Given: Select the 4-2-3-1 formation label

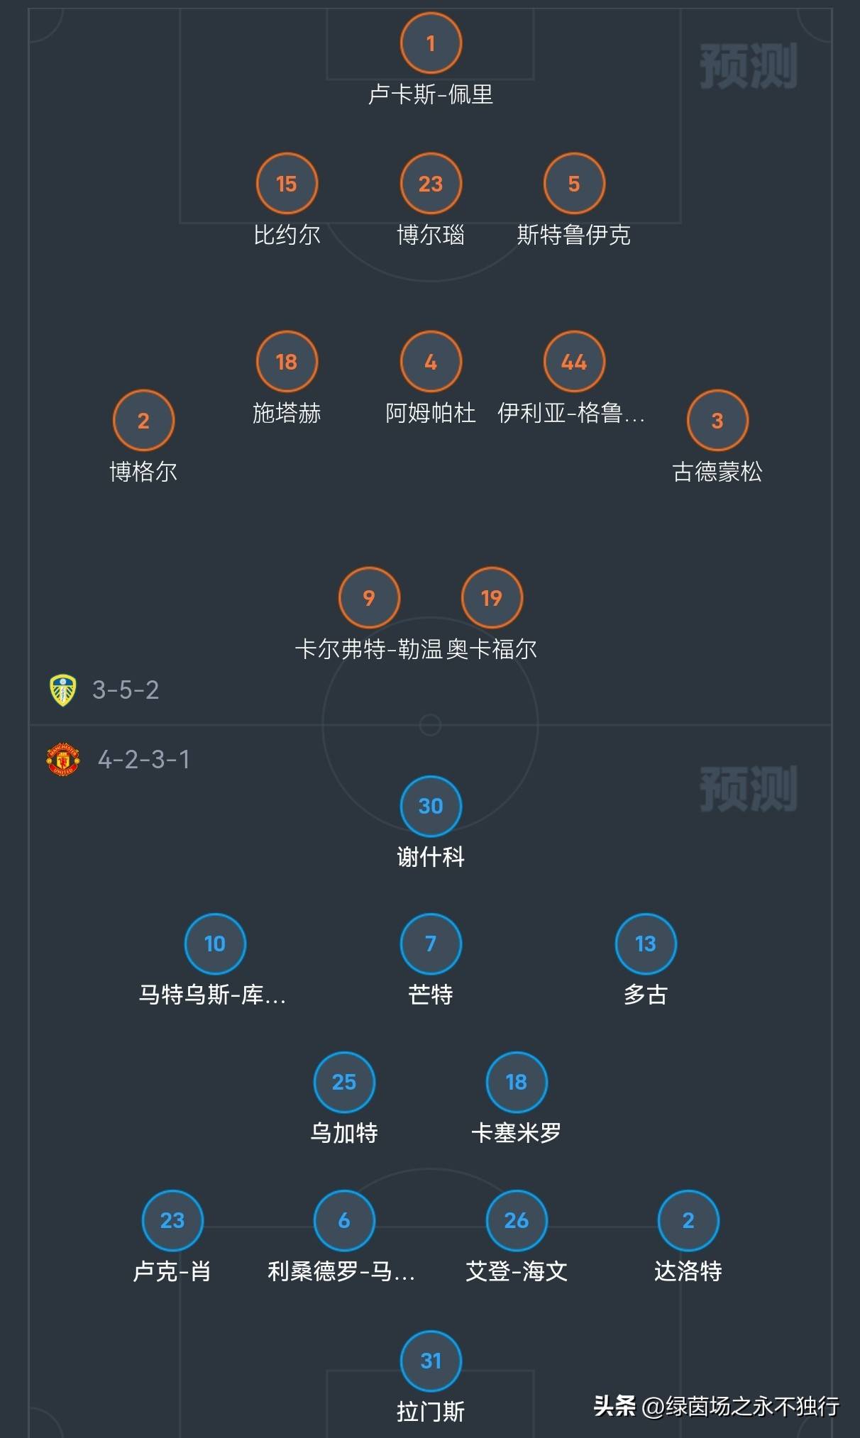Looking at the screenshot, I should [x=144, y=760].
